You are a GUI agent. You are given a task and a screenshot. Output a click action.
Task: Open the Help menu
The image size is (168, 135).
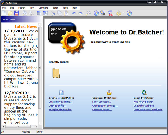tap(75, 8)
